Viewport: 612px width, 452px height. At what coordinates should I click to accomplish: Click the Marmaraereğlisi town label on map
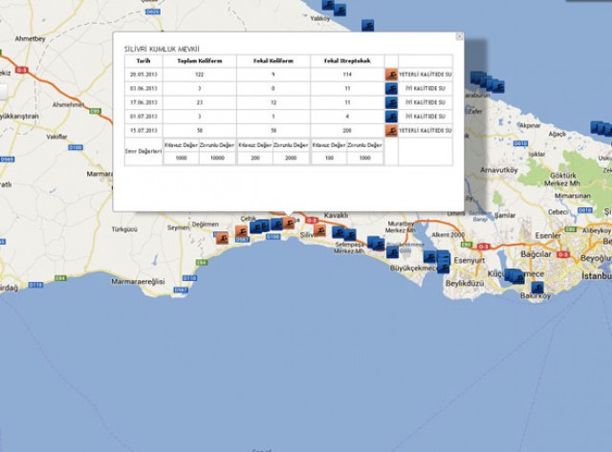point(138,281)
